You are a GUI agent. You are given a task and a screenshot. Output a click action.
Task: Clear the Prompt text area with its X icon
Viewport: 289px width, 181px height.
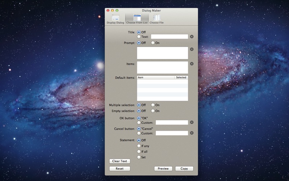point(192,49)
